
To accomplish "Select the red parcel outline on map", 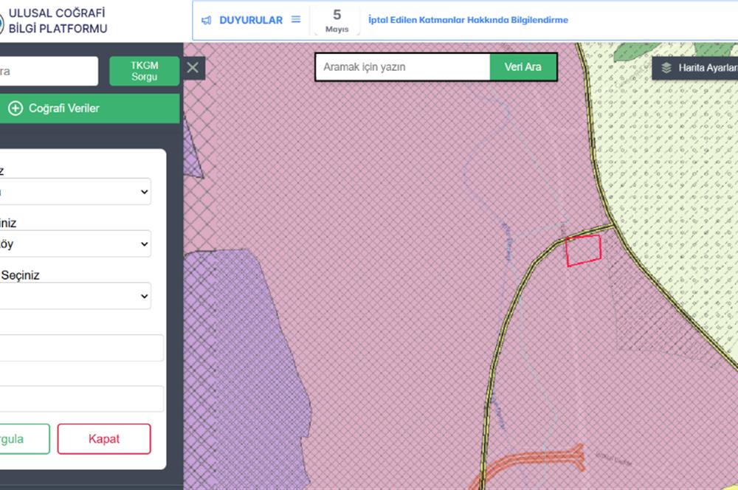I will coord(583,250).
